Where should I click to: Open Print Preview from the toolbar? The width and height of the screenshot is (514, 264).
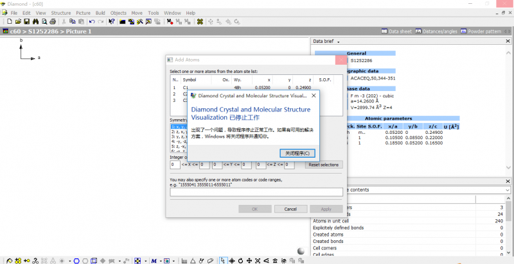(44, 22)
